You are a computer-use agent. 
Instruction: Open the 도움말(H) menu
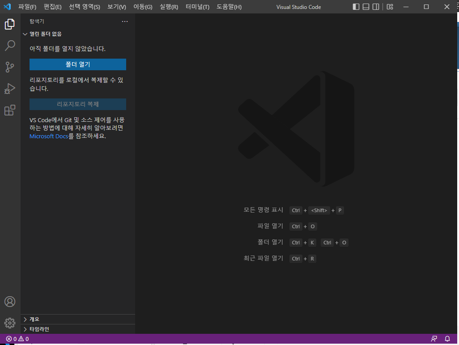[x=229, y=7]
